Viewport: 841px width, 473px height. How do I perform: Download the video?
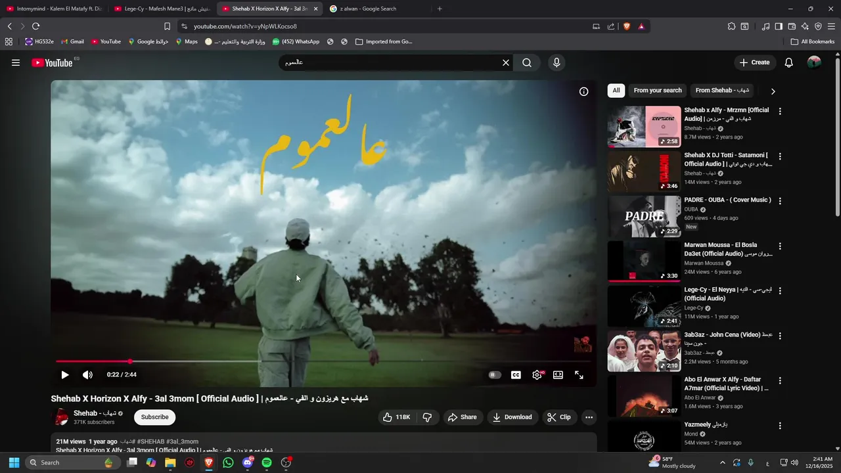512,417
